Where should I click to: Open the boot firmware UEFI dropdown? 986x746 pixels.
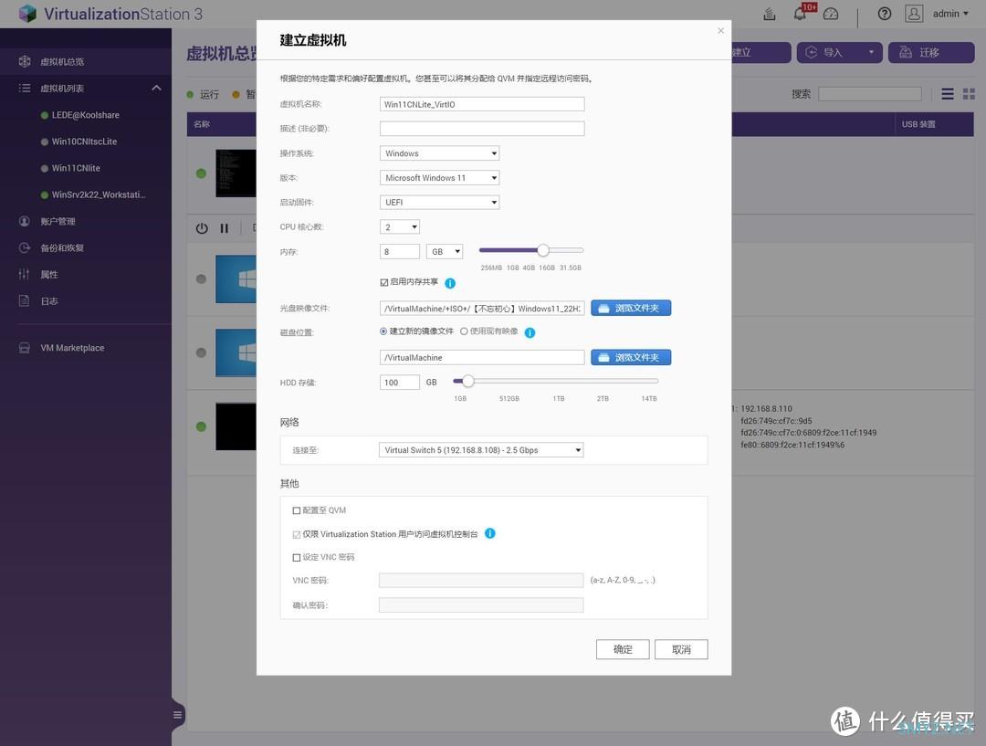pyautogui.click(x=439, y=203)
